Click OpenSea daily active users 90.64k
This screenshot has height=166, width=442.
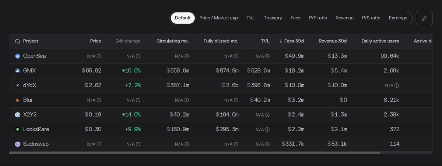(x=390, y=56)
